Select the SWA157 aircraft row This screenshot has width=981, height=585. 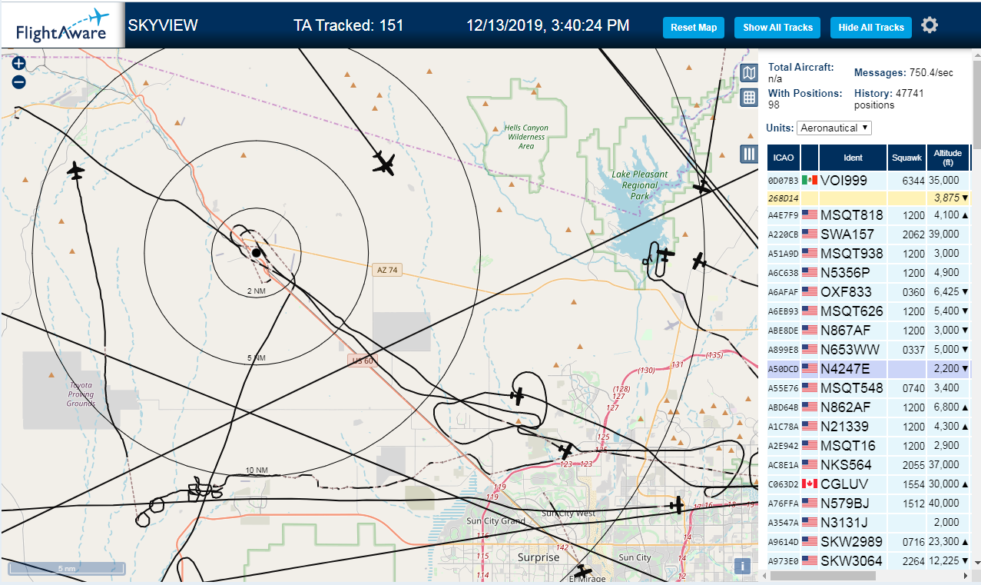869,234
